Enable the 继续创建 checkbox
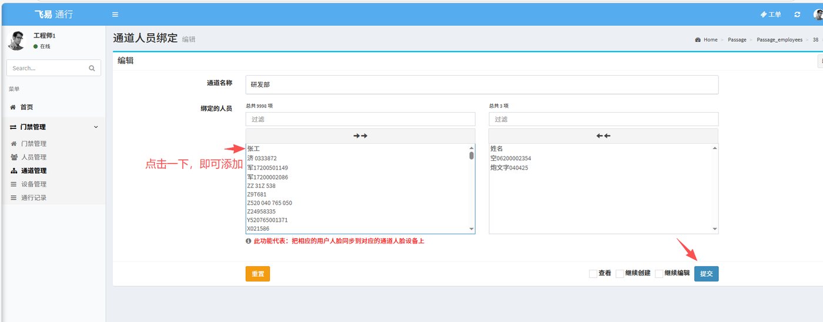Screen dimensions: 823x322 point(620,273)
